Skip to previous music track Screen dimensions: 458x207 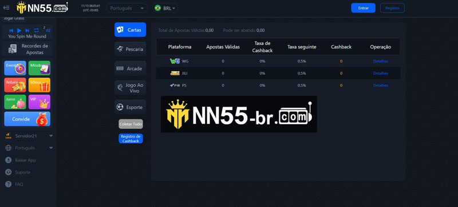click(11, 30)
